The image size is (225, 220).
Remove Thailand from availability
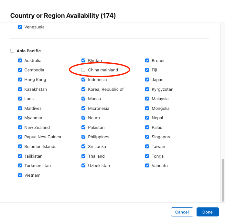(83, 156)
